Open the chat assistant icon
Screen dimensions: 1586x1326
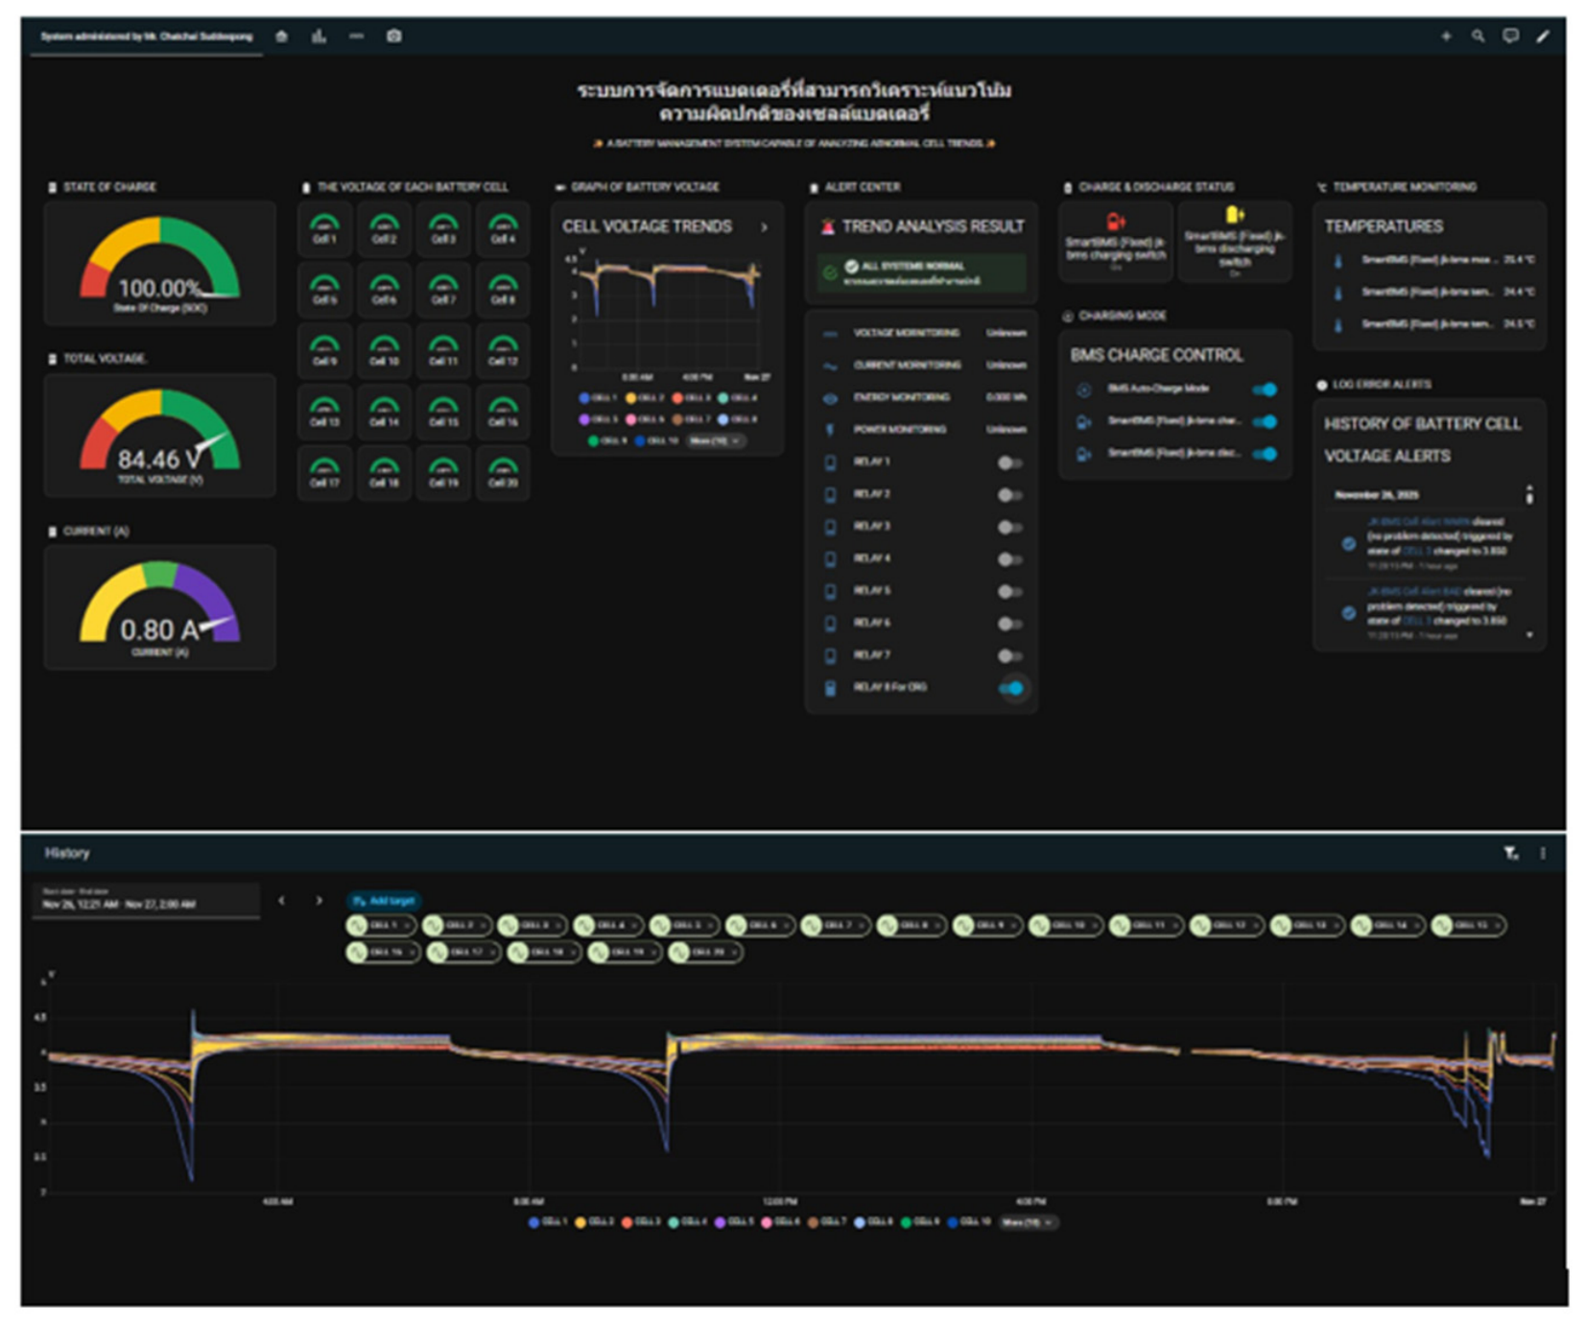(x=1510, y=36)
